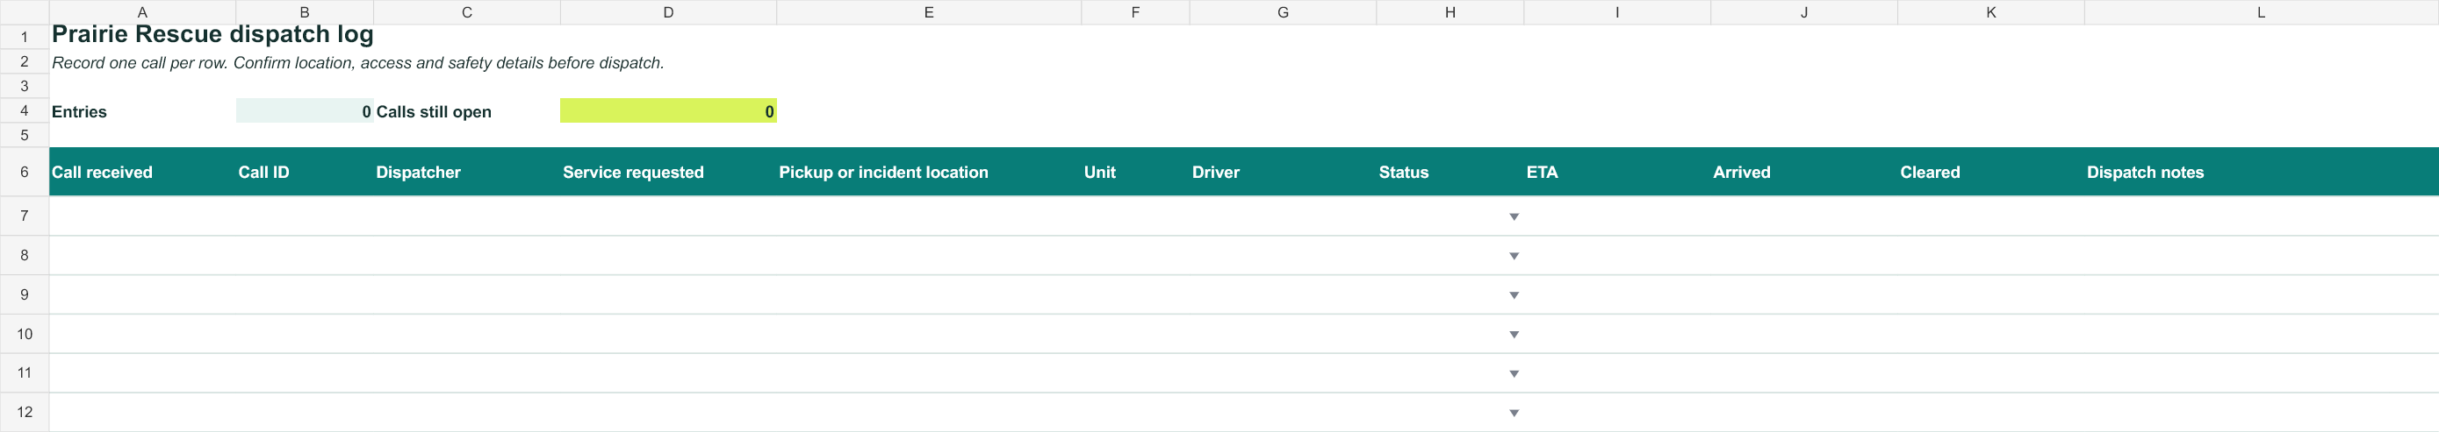Select the Entries count cell showing 0
This screenshot has width=2439, height=432.
(x=305, y=110)
